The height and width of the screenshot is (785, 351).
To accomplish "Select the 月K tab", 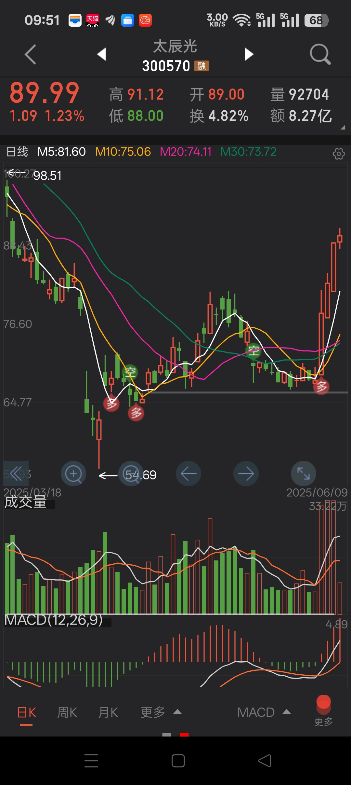I will [108, 713].
